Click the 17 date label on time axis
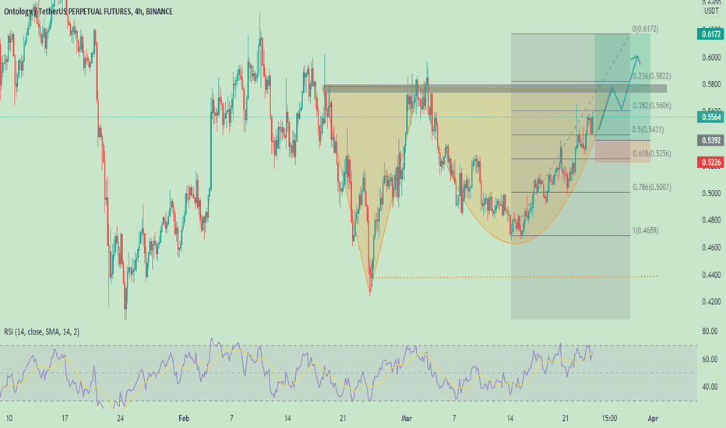The image size is (726, 428). [x=65, y=419]
